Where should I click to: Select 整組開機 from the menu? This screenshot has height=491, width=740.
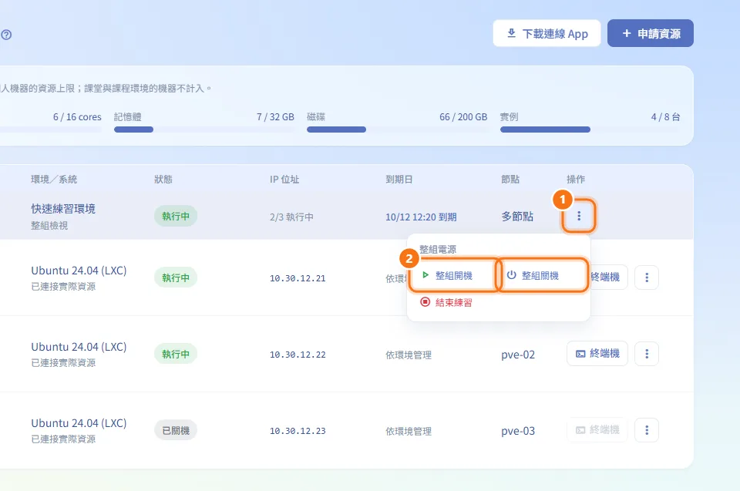point(453,275)
